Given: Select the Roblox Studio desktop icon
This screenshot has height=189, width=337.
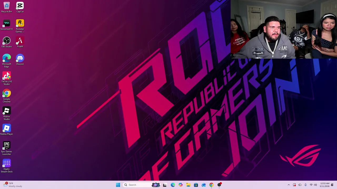Looking at the screenshot, I should 7,113.
